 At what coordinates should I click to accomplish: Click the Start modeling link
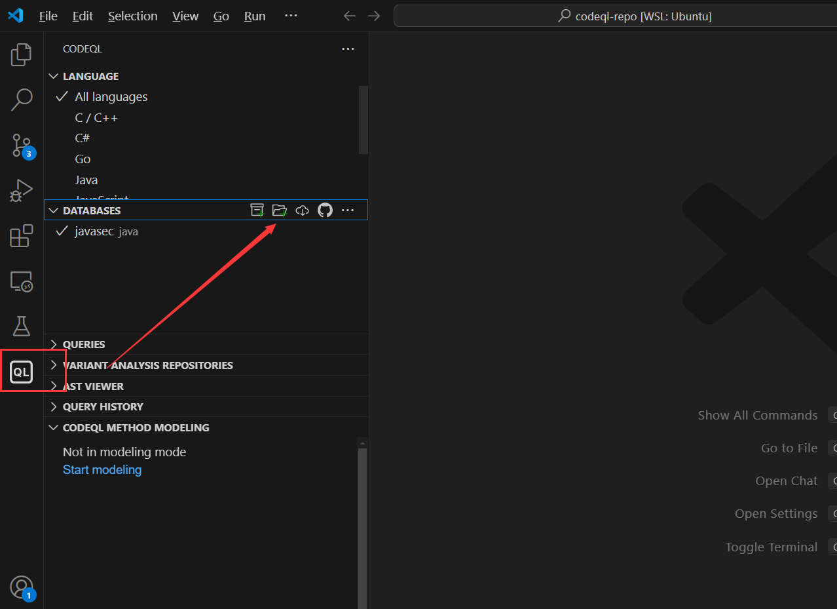102,470
